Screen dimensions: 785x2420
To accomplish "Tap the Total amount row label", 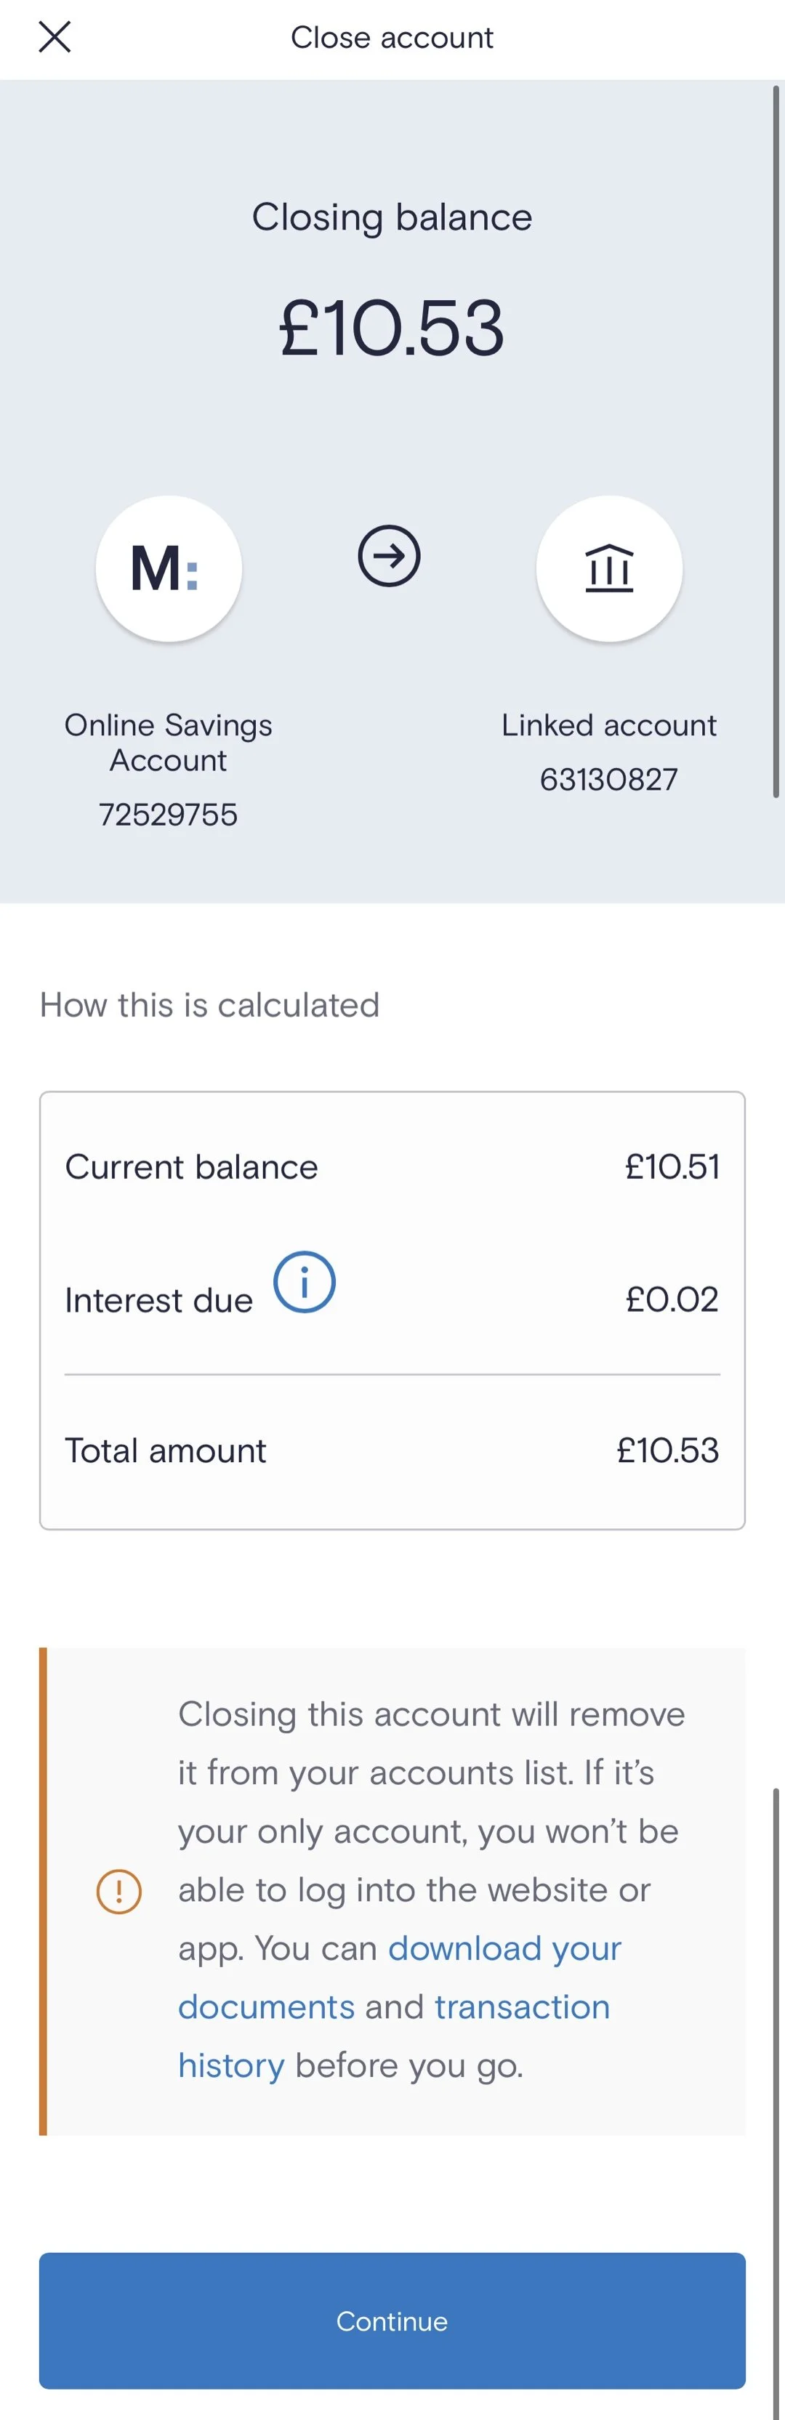I will [166, 1451].
